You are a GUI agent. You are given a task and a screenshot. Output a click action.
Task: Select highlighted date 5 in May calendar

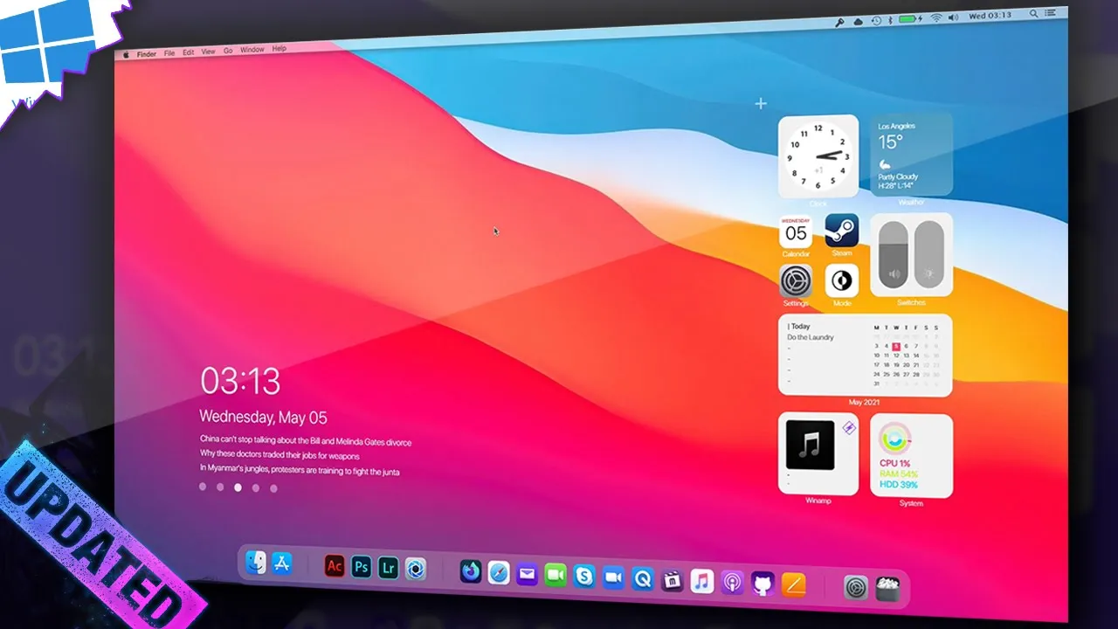pos(895,346)
